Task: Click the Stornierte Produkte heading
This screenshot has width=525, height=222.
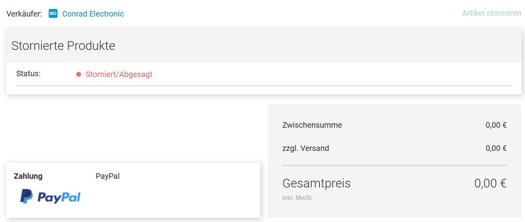Action: click(63, 46)
